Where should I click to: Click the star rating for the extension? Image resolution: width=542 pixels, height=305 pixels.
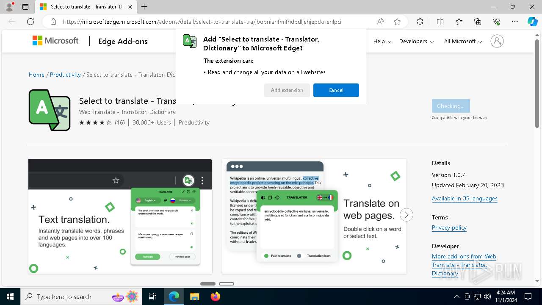95,122
